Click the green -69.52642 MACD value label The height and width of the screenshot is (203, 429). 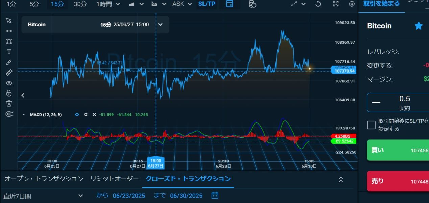point(344,141)
